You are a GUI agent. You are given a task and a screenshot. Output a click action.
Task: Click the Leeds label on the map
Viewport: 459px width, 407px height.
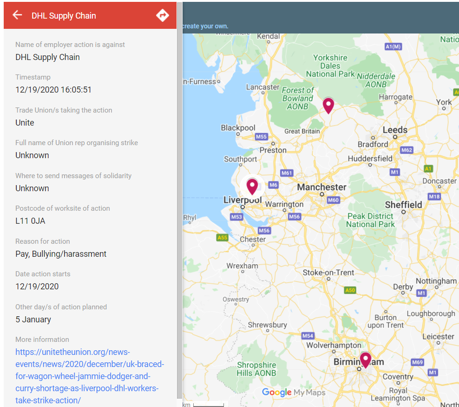395,130
